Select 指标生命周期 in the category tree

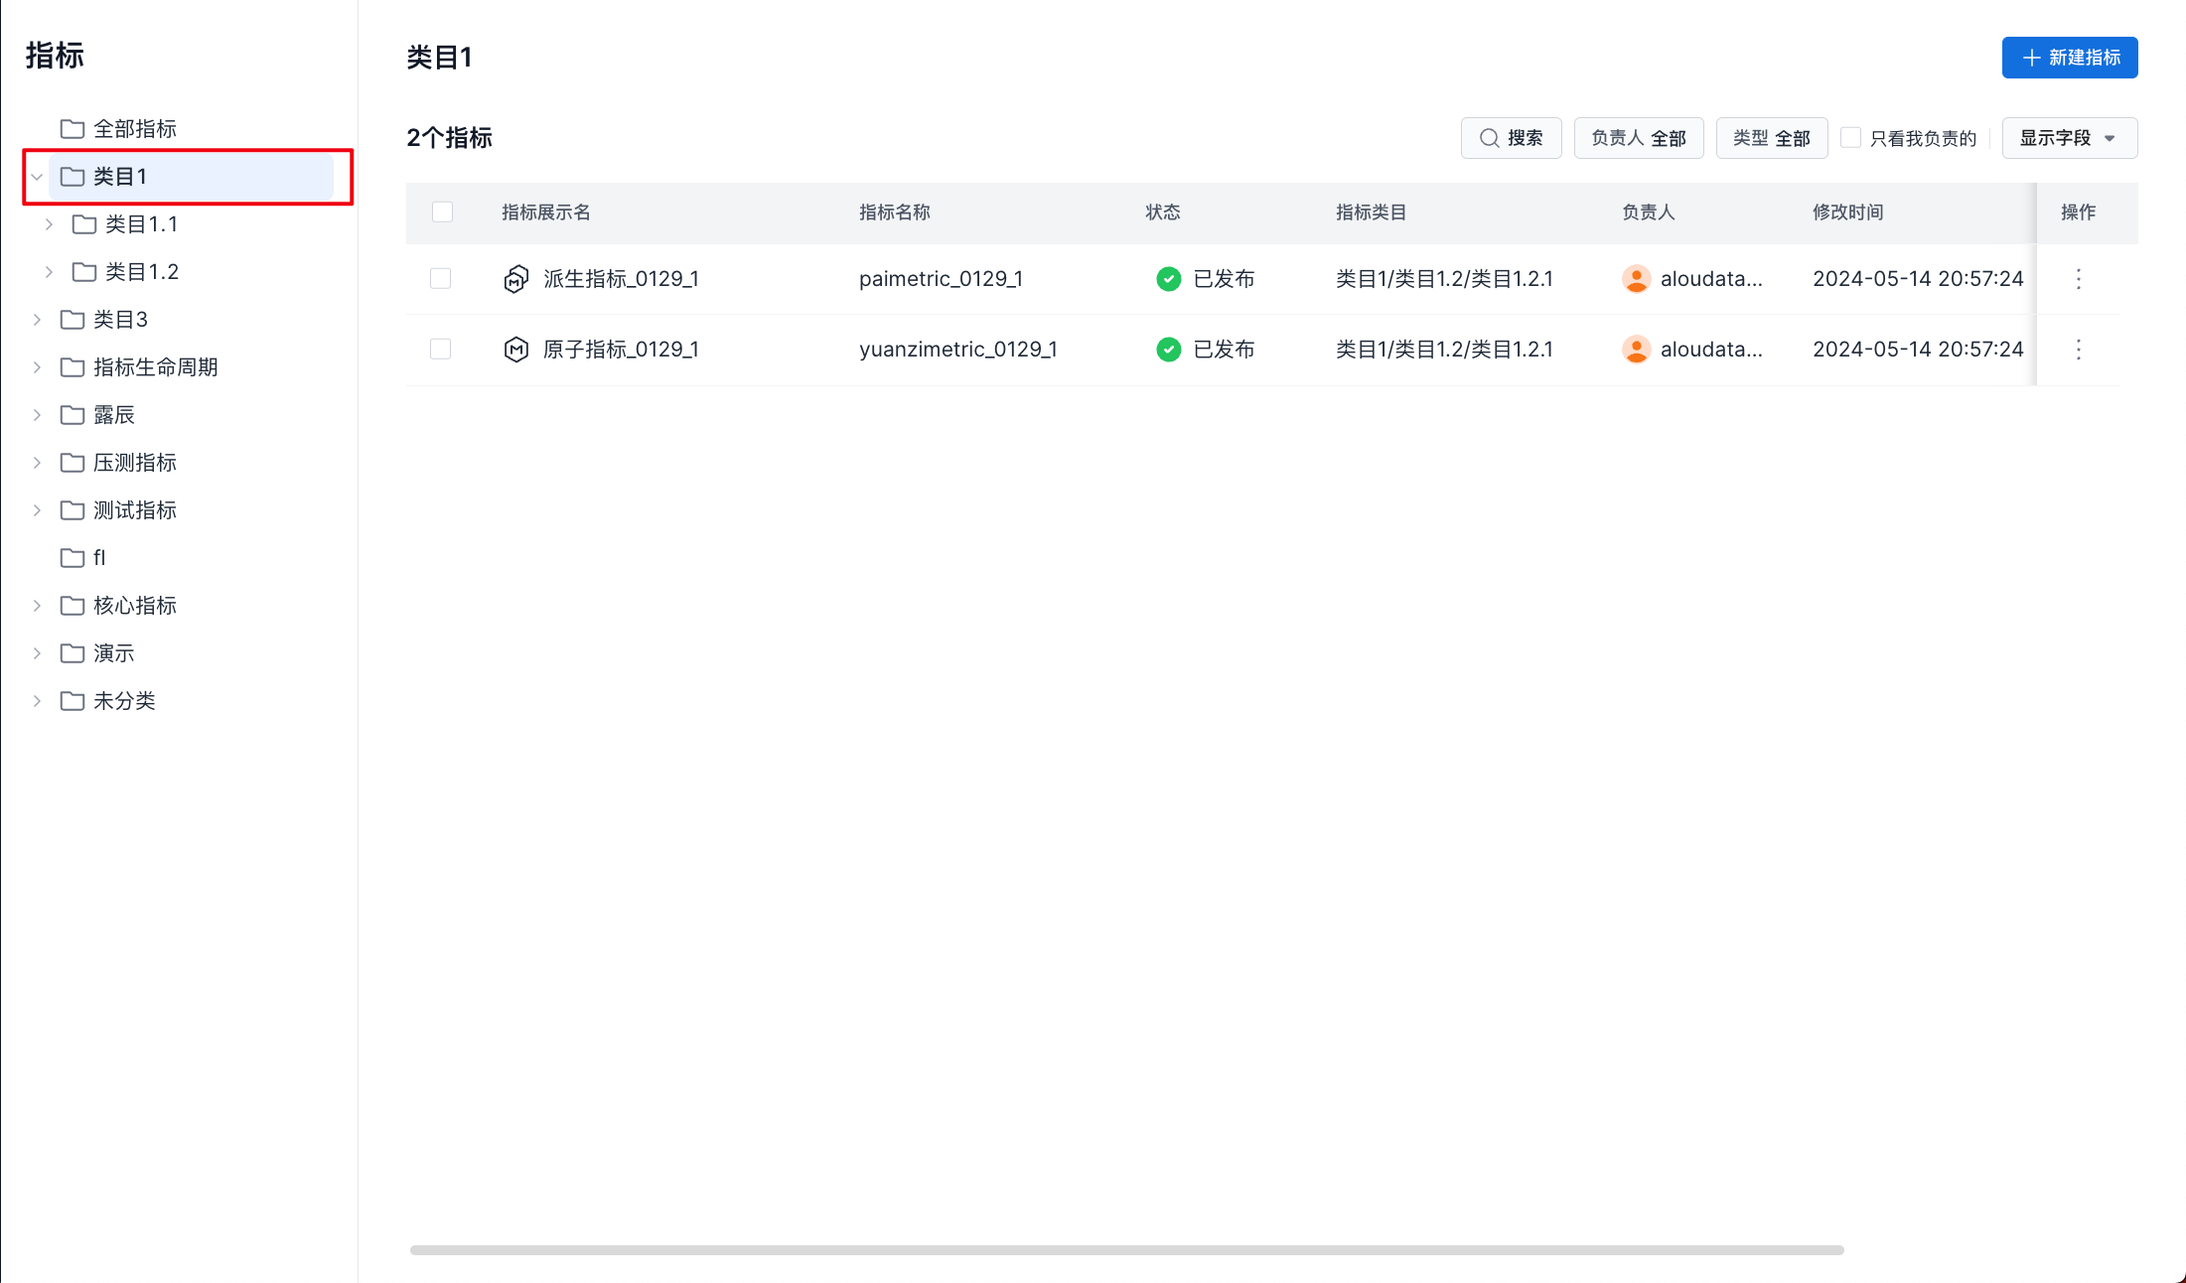(155, 367)
